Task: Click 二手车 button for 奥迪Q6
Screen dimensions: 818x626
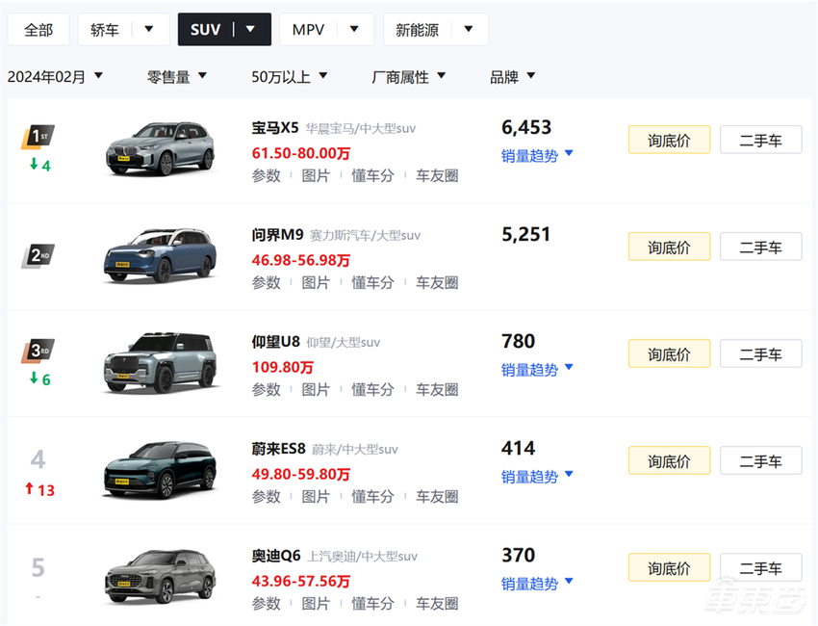Action: (760, 567)
